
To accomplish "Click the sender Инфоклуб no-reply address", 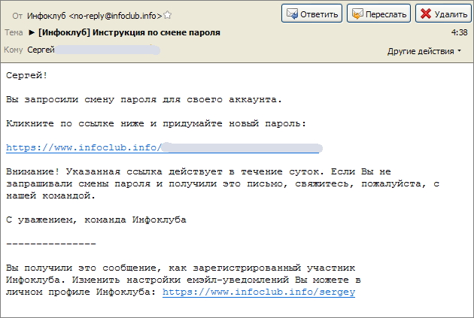I will tap(94, 15).
